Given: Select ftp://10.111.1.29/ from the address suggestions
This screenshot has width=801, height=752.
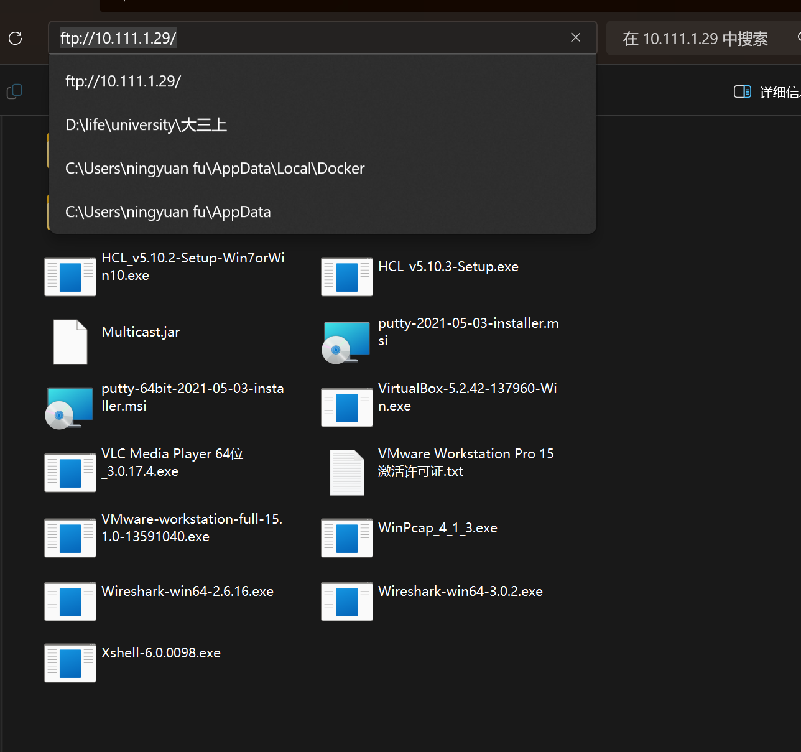Looking at the screenshot, I should 123,81.
